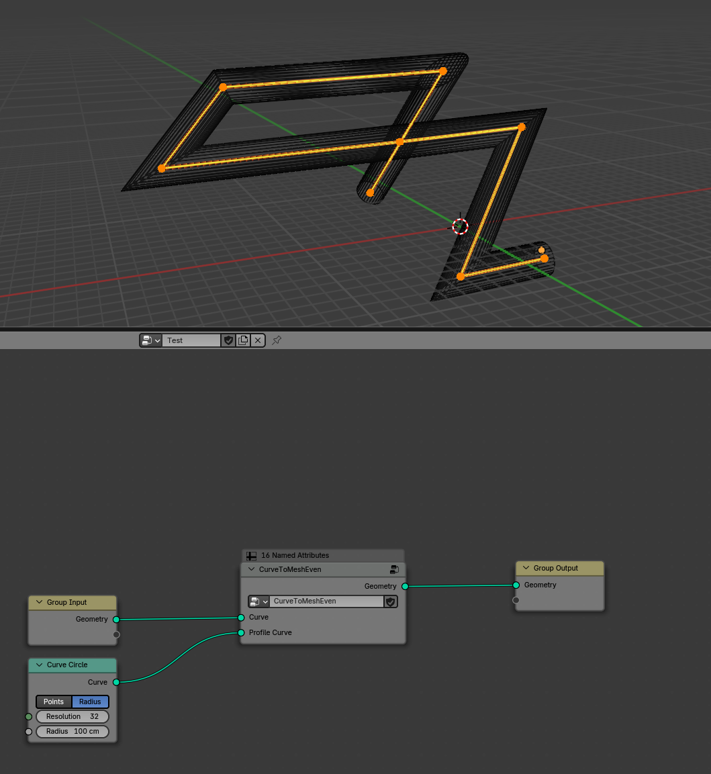Toggle the pin node tree icon

point(277,340)
